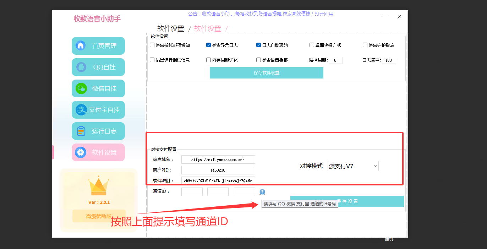Viewport: 487px width, 249px height.
Task: Click the 监控周期 value field
Action: (336, 60)
